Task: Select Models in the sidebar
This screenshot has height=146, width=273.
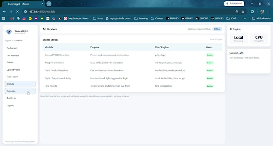Action: pyautogui.click(x=20, y=84)
